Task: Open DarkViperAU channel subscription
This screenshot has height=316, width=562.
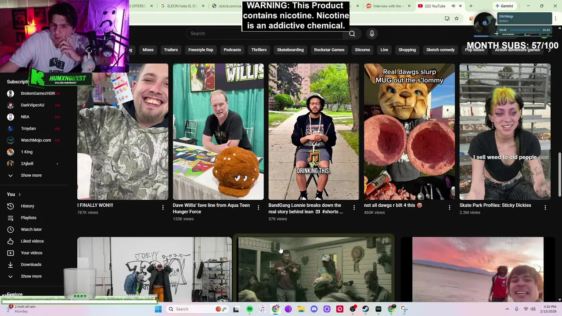Action: tap(33, 105)
